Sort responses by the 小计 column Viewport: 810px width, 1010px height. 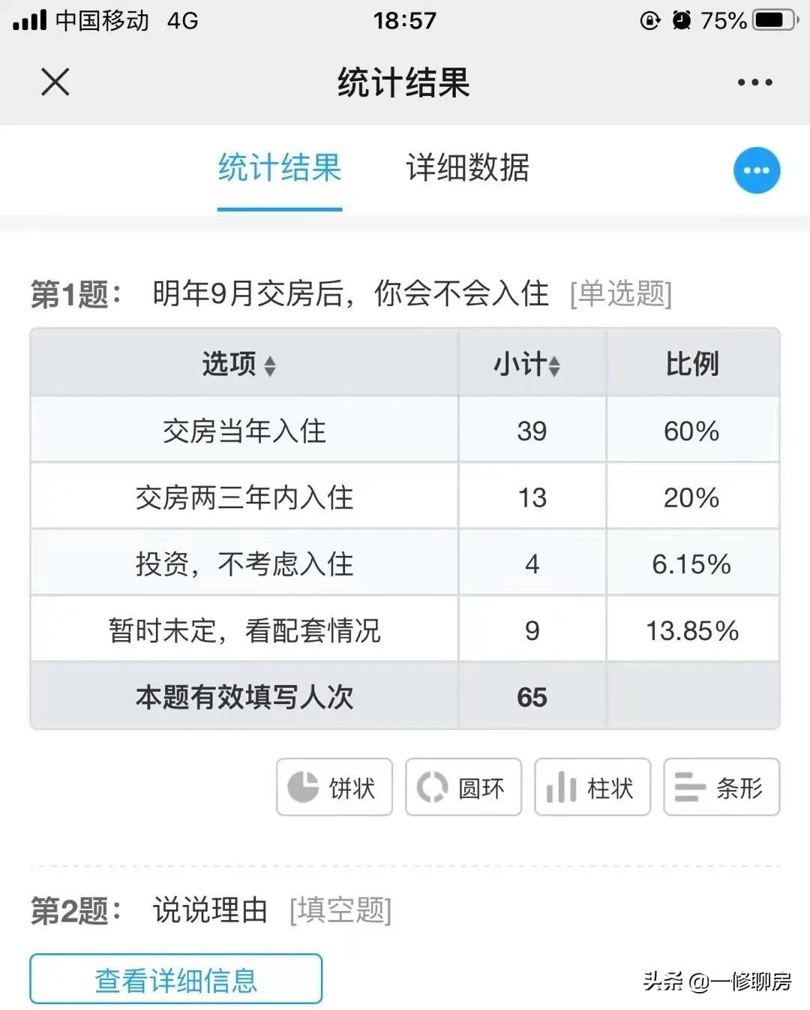(x=531, y=364)
